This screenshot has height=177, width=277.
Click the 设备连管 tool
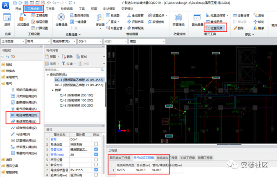coord(241,15)
